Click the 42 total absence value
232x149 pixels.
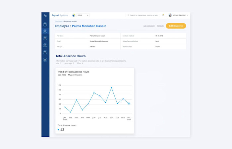click(x=62, y=130)
